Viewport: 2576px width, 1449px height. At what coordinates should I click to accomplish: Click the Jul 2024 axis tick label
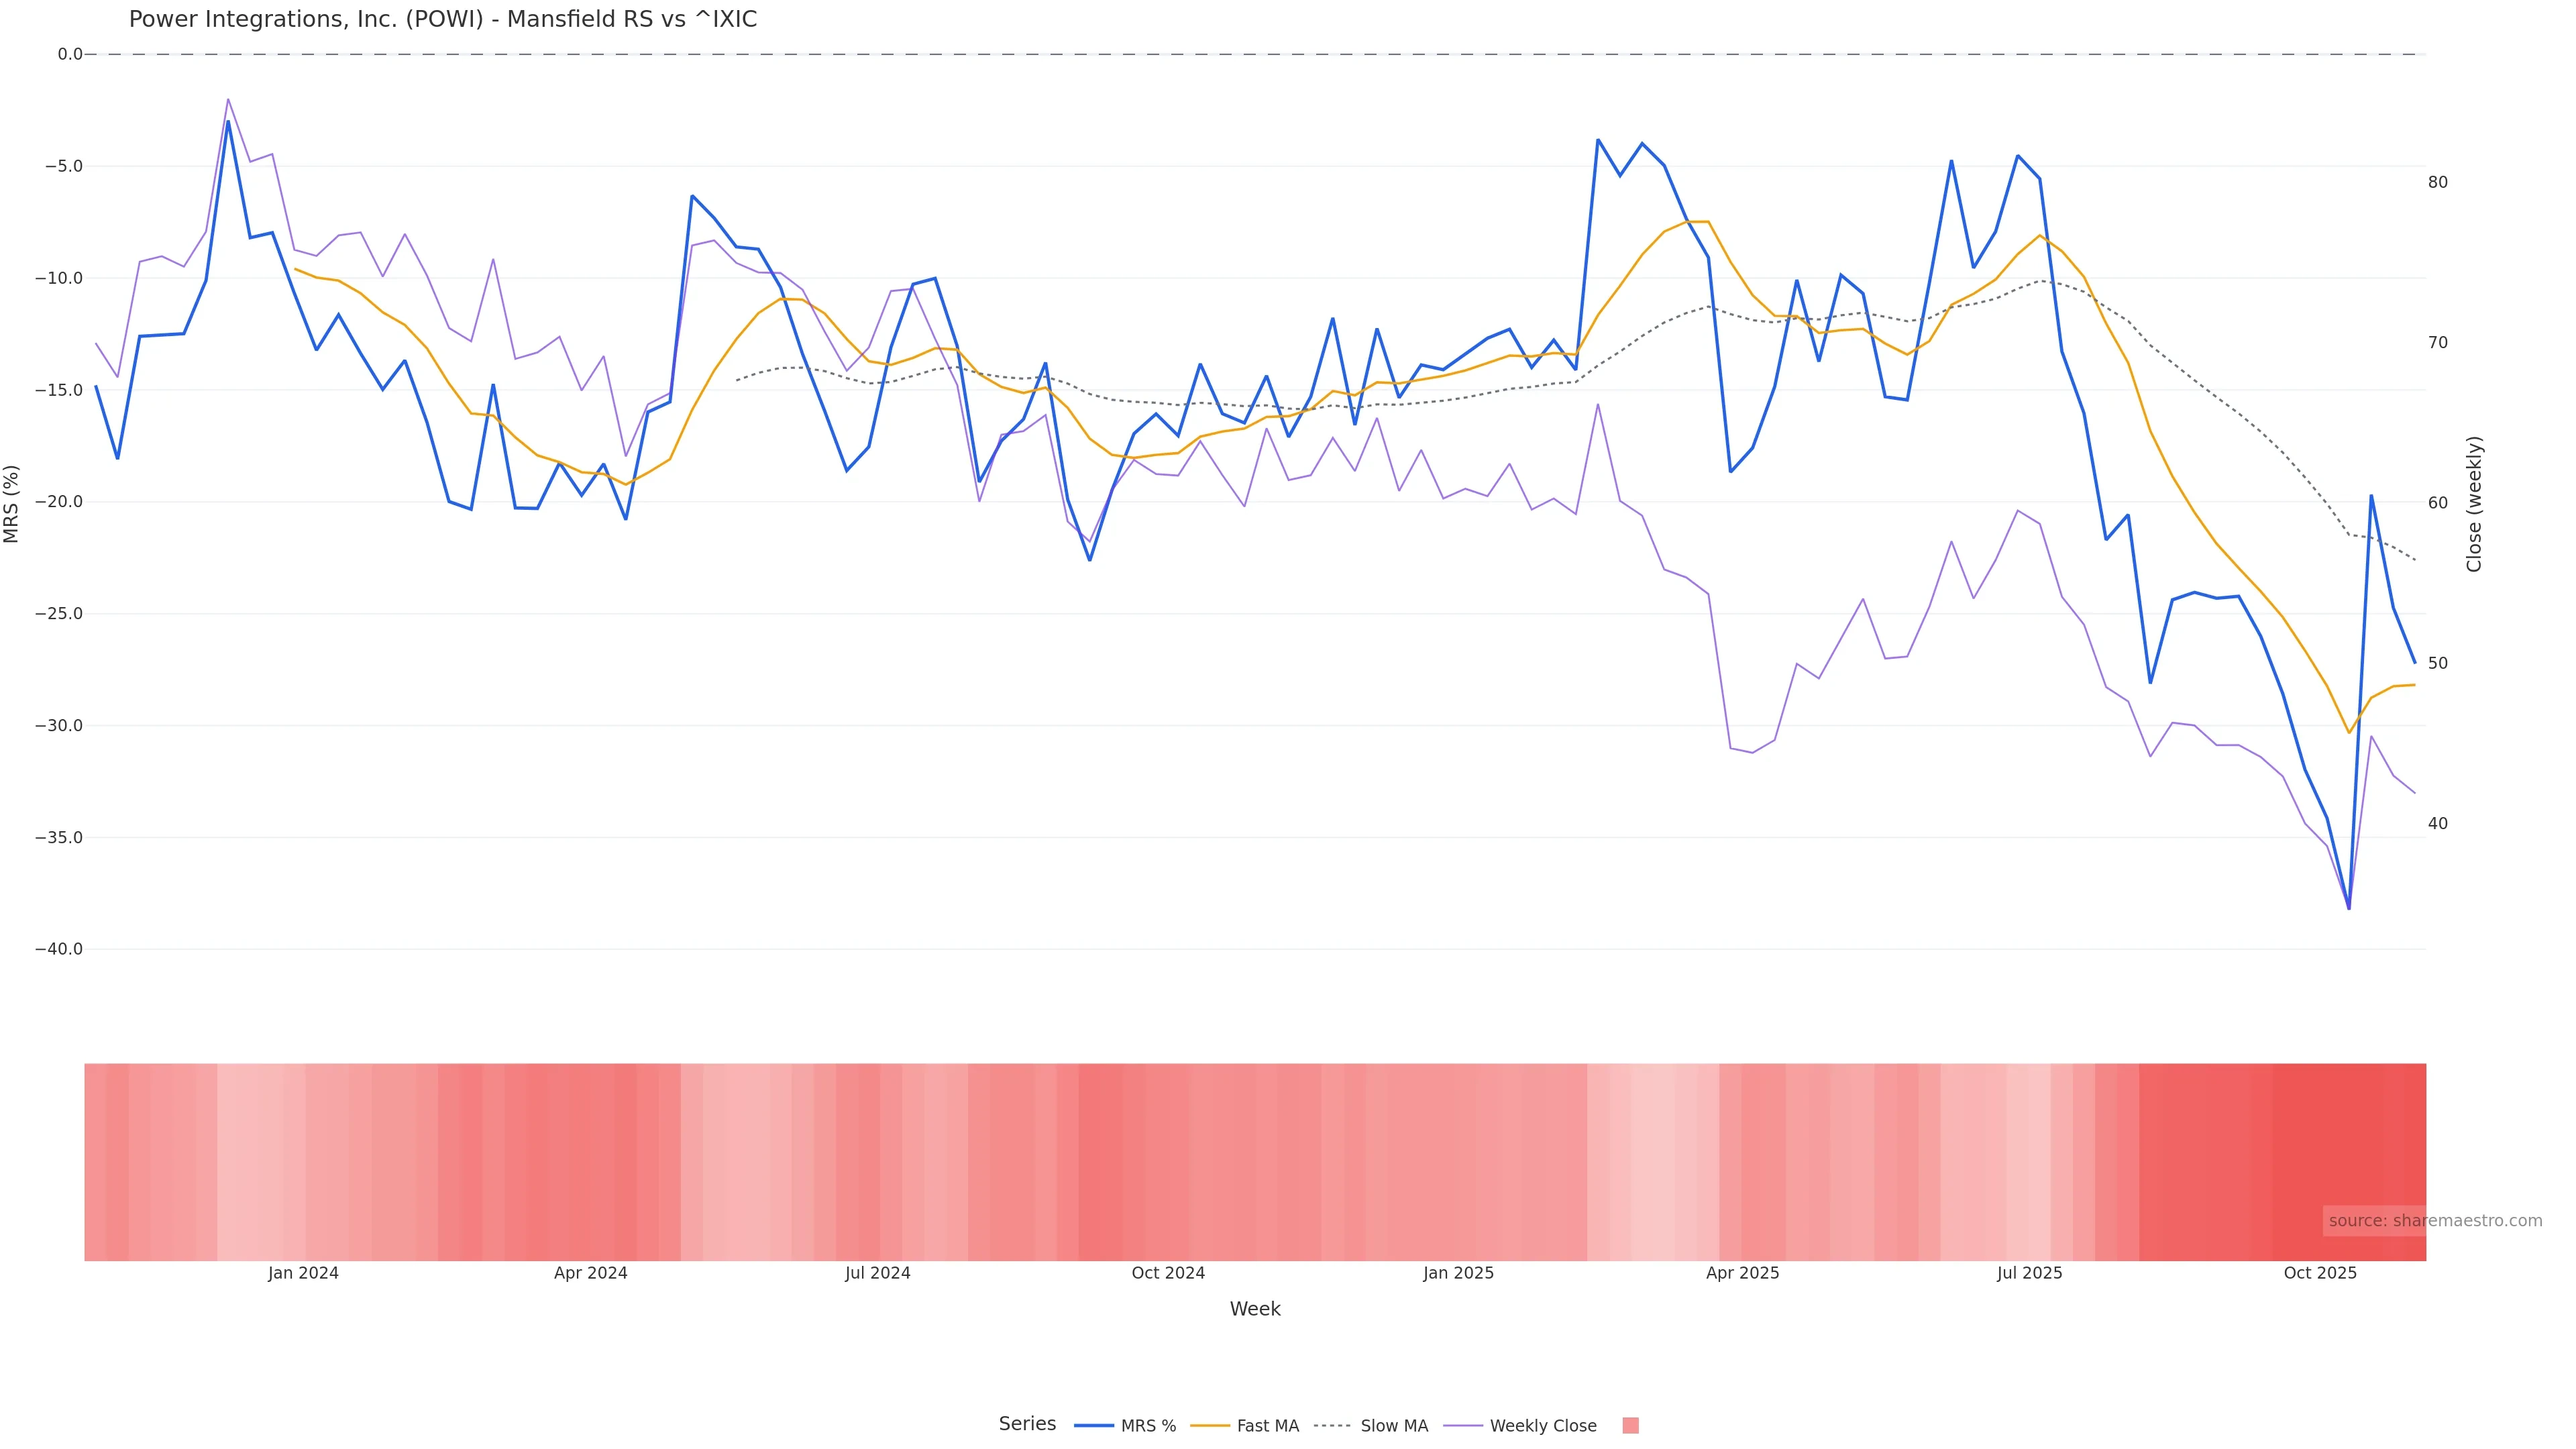[877, 1273]
